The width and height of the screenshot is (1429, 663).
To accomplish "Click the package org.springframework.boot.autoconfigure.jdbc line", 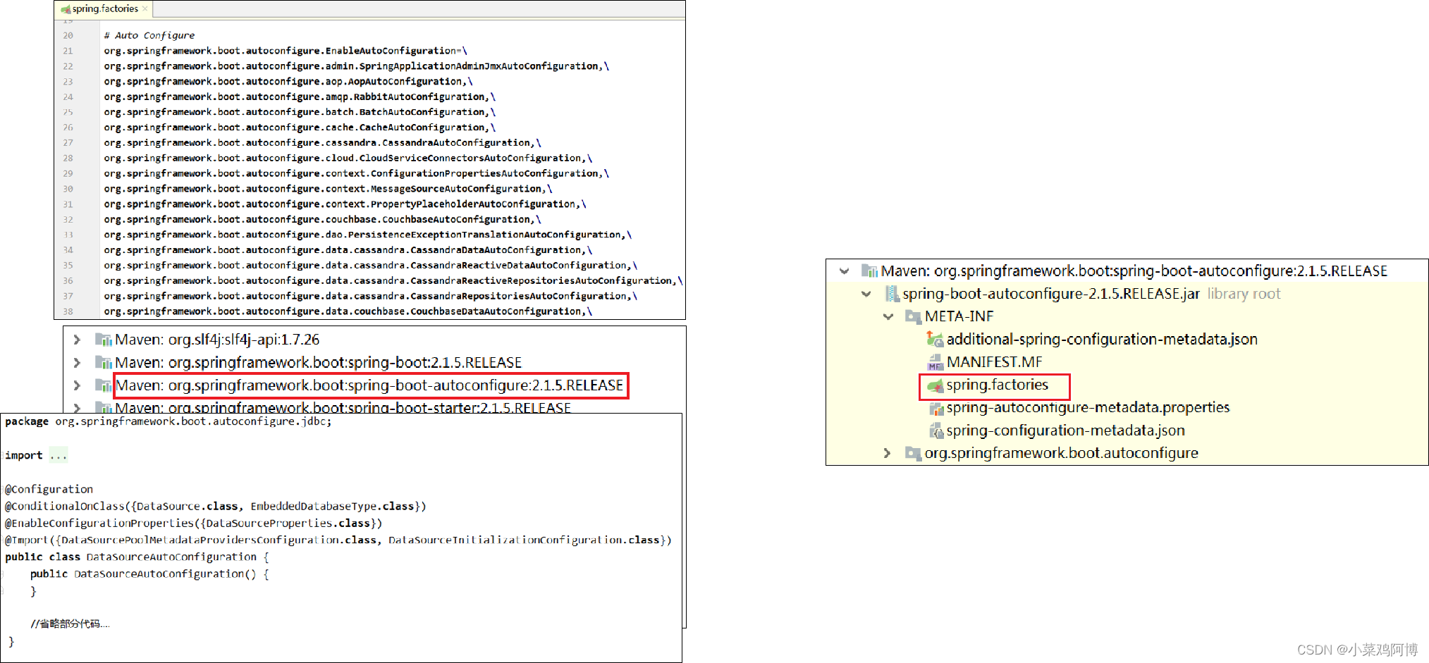I will click(168, 422).
